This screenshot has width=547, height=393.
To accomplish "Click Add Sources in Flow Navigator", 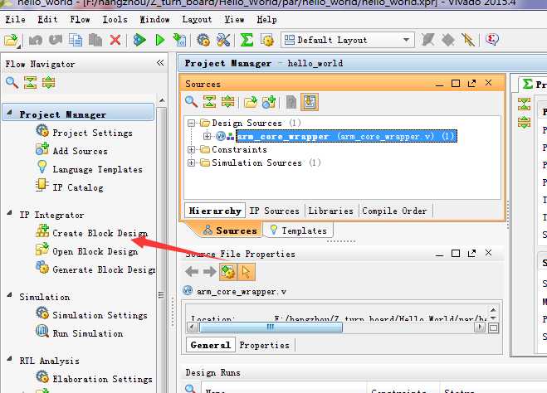I will 71,151.
